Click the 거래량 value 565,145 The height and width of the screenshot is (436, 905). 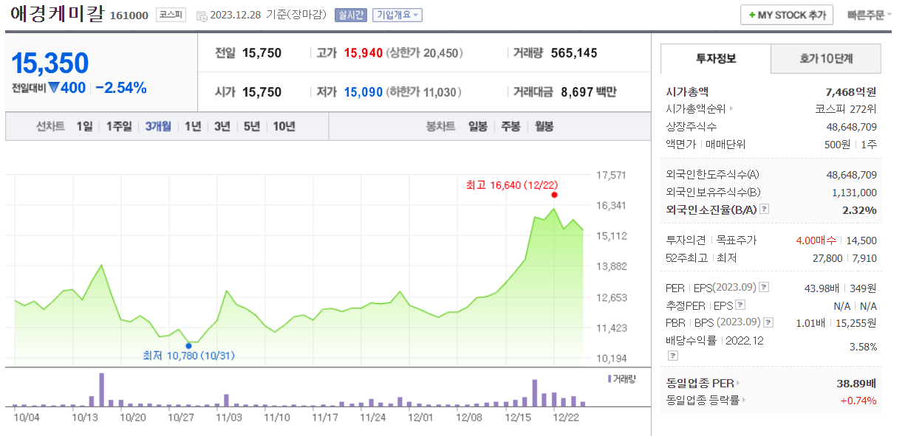coord(574,53)
